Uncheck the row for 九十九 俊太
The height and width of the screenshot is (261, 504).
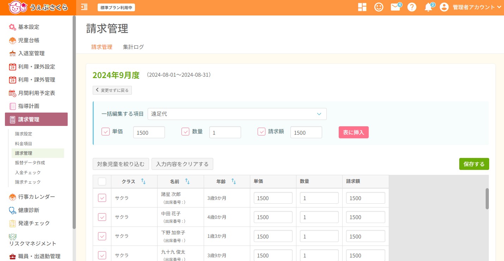(x=102, y=255)
